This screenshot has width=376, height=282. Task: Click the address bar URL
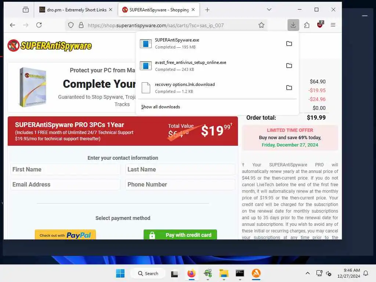156,25
